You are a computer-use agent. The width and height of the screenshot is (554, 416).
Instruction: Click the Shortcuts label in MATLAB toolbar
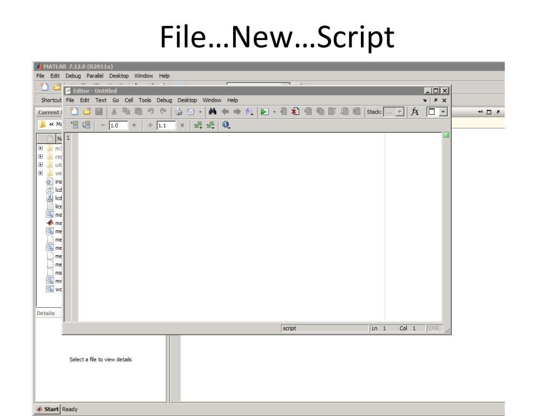pyautogui.click(x=51, y=100)
